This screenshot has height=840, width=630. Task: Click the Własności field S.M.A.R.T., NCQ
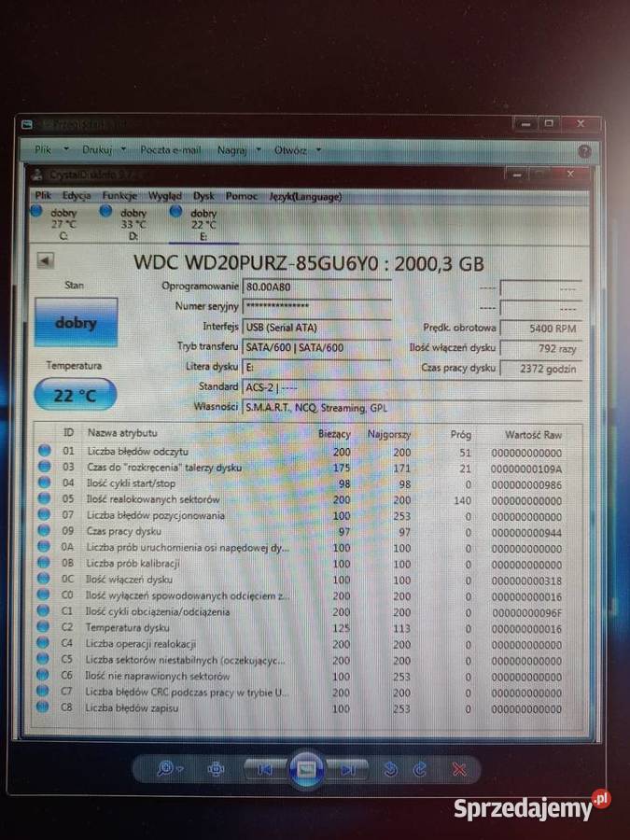(412, 408)
